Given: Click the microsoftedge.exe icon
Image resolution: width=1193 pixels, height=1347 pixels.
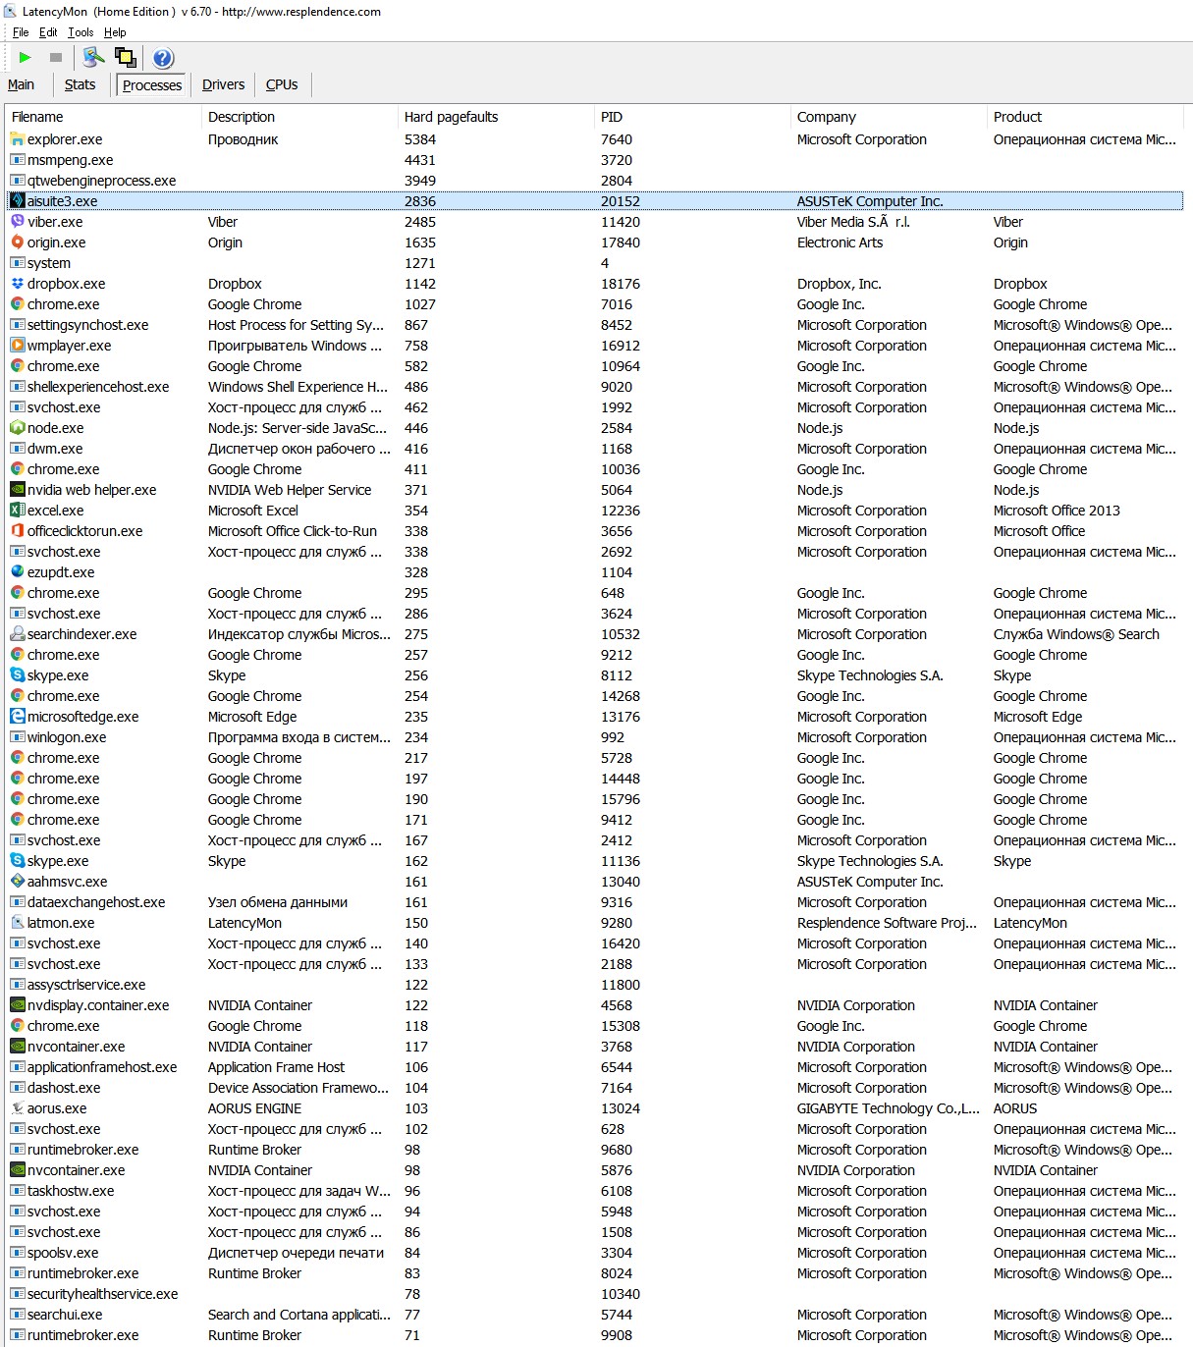Looking at the screenshot, I should (18, 717).
